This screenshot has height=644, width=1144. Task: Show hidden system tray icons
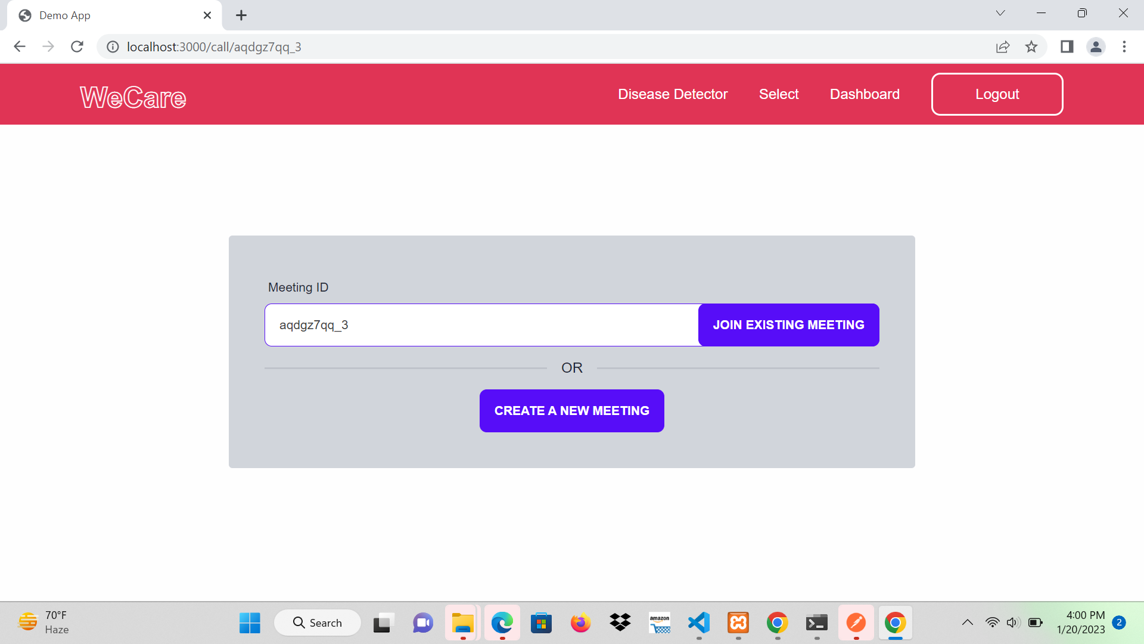pos(968,623)
